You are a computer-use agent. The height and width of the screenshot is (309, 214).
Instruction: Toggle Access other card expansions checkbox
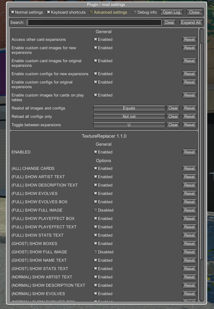click(x=96, y=40)
